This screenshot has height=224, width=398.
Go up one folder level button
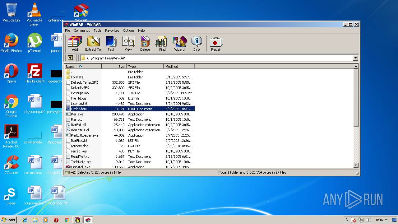click(70, 58)
